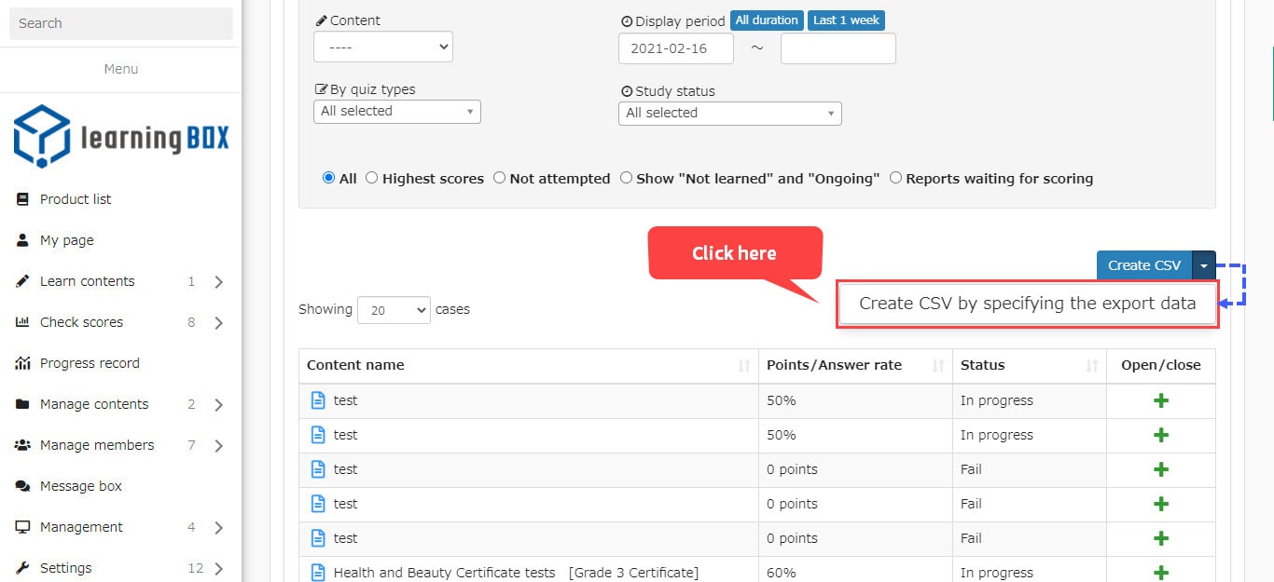
Task: Open Progress record in the sidebar
Action: [x=90, y=363]
